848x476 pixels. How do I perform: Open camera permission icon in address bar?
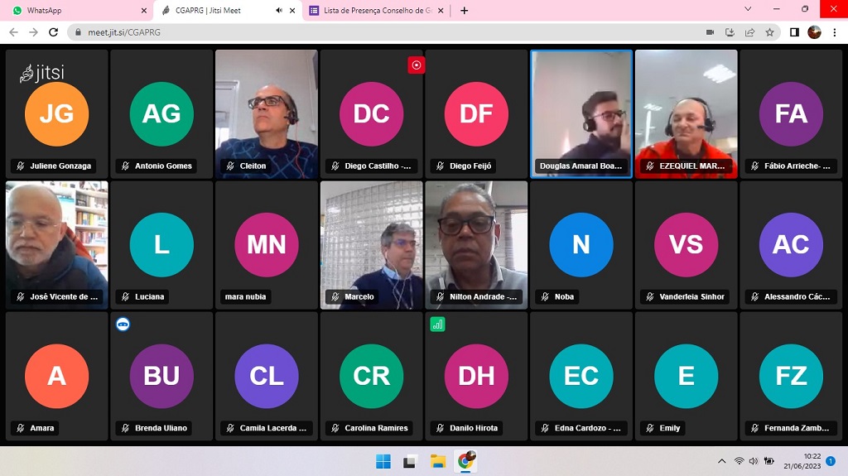pyautogui.click(x=710, y=32)
